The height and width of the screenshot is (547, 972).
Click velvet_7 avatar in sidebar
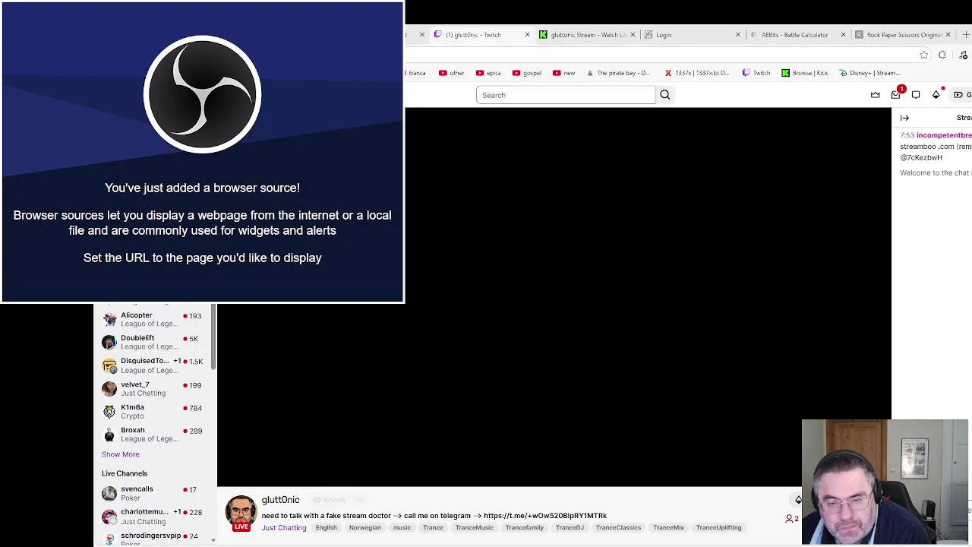109,389
